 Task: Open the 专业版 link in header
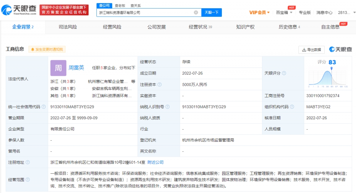[305, 12]
